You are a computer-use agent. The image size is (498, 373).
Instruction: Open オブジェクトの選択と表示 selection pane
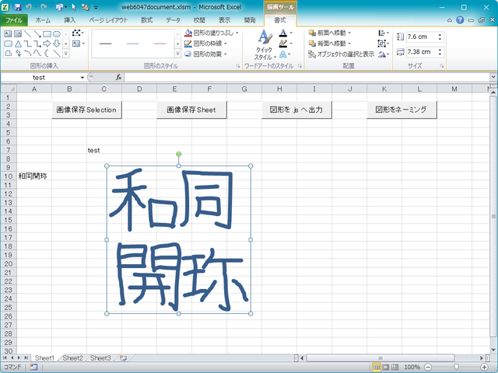[341, 54]
